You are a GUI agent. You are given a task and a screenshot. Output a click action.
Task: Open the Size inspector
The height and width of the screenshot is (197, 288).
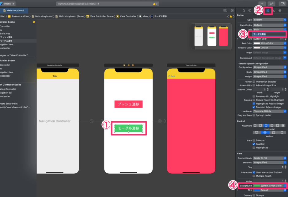click(x=274, y=10)
